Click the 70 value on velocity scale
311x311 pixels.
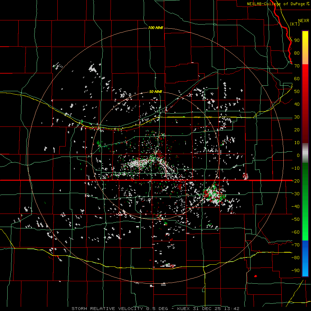[x=297, y=66]
